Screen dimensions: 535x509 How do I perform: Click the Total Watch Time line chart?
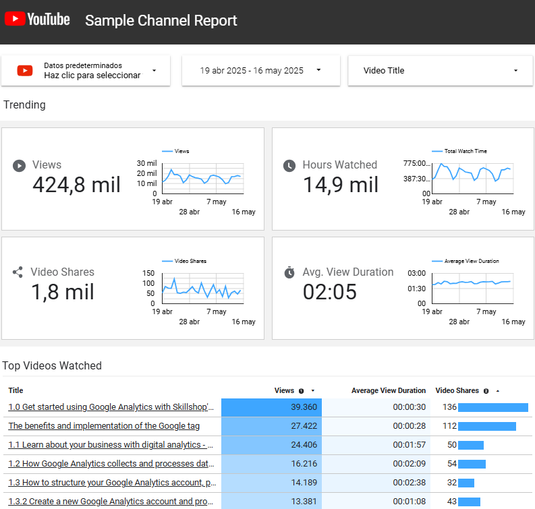click(x=472, y=179)
